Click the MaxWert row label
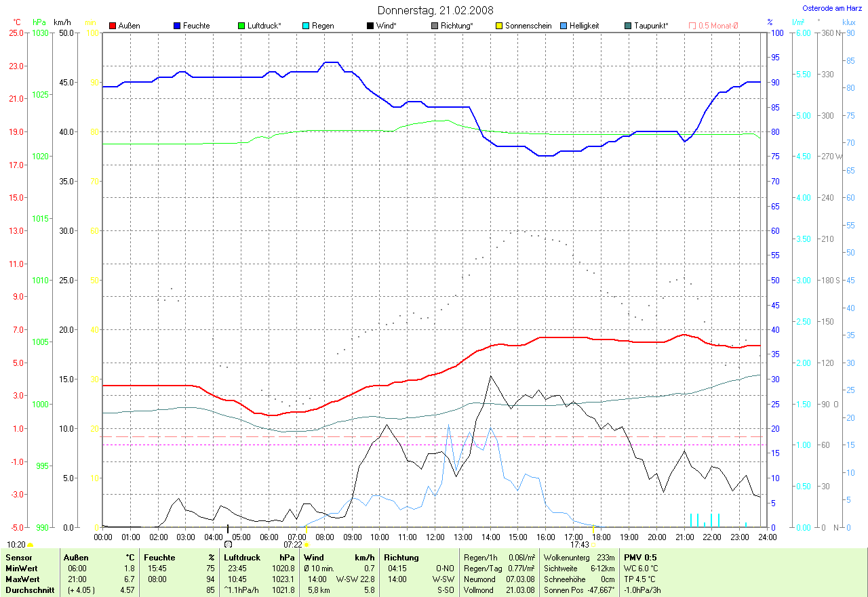The image size is (868, 597). pos(23,579)
